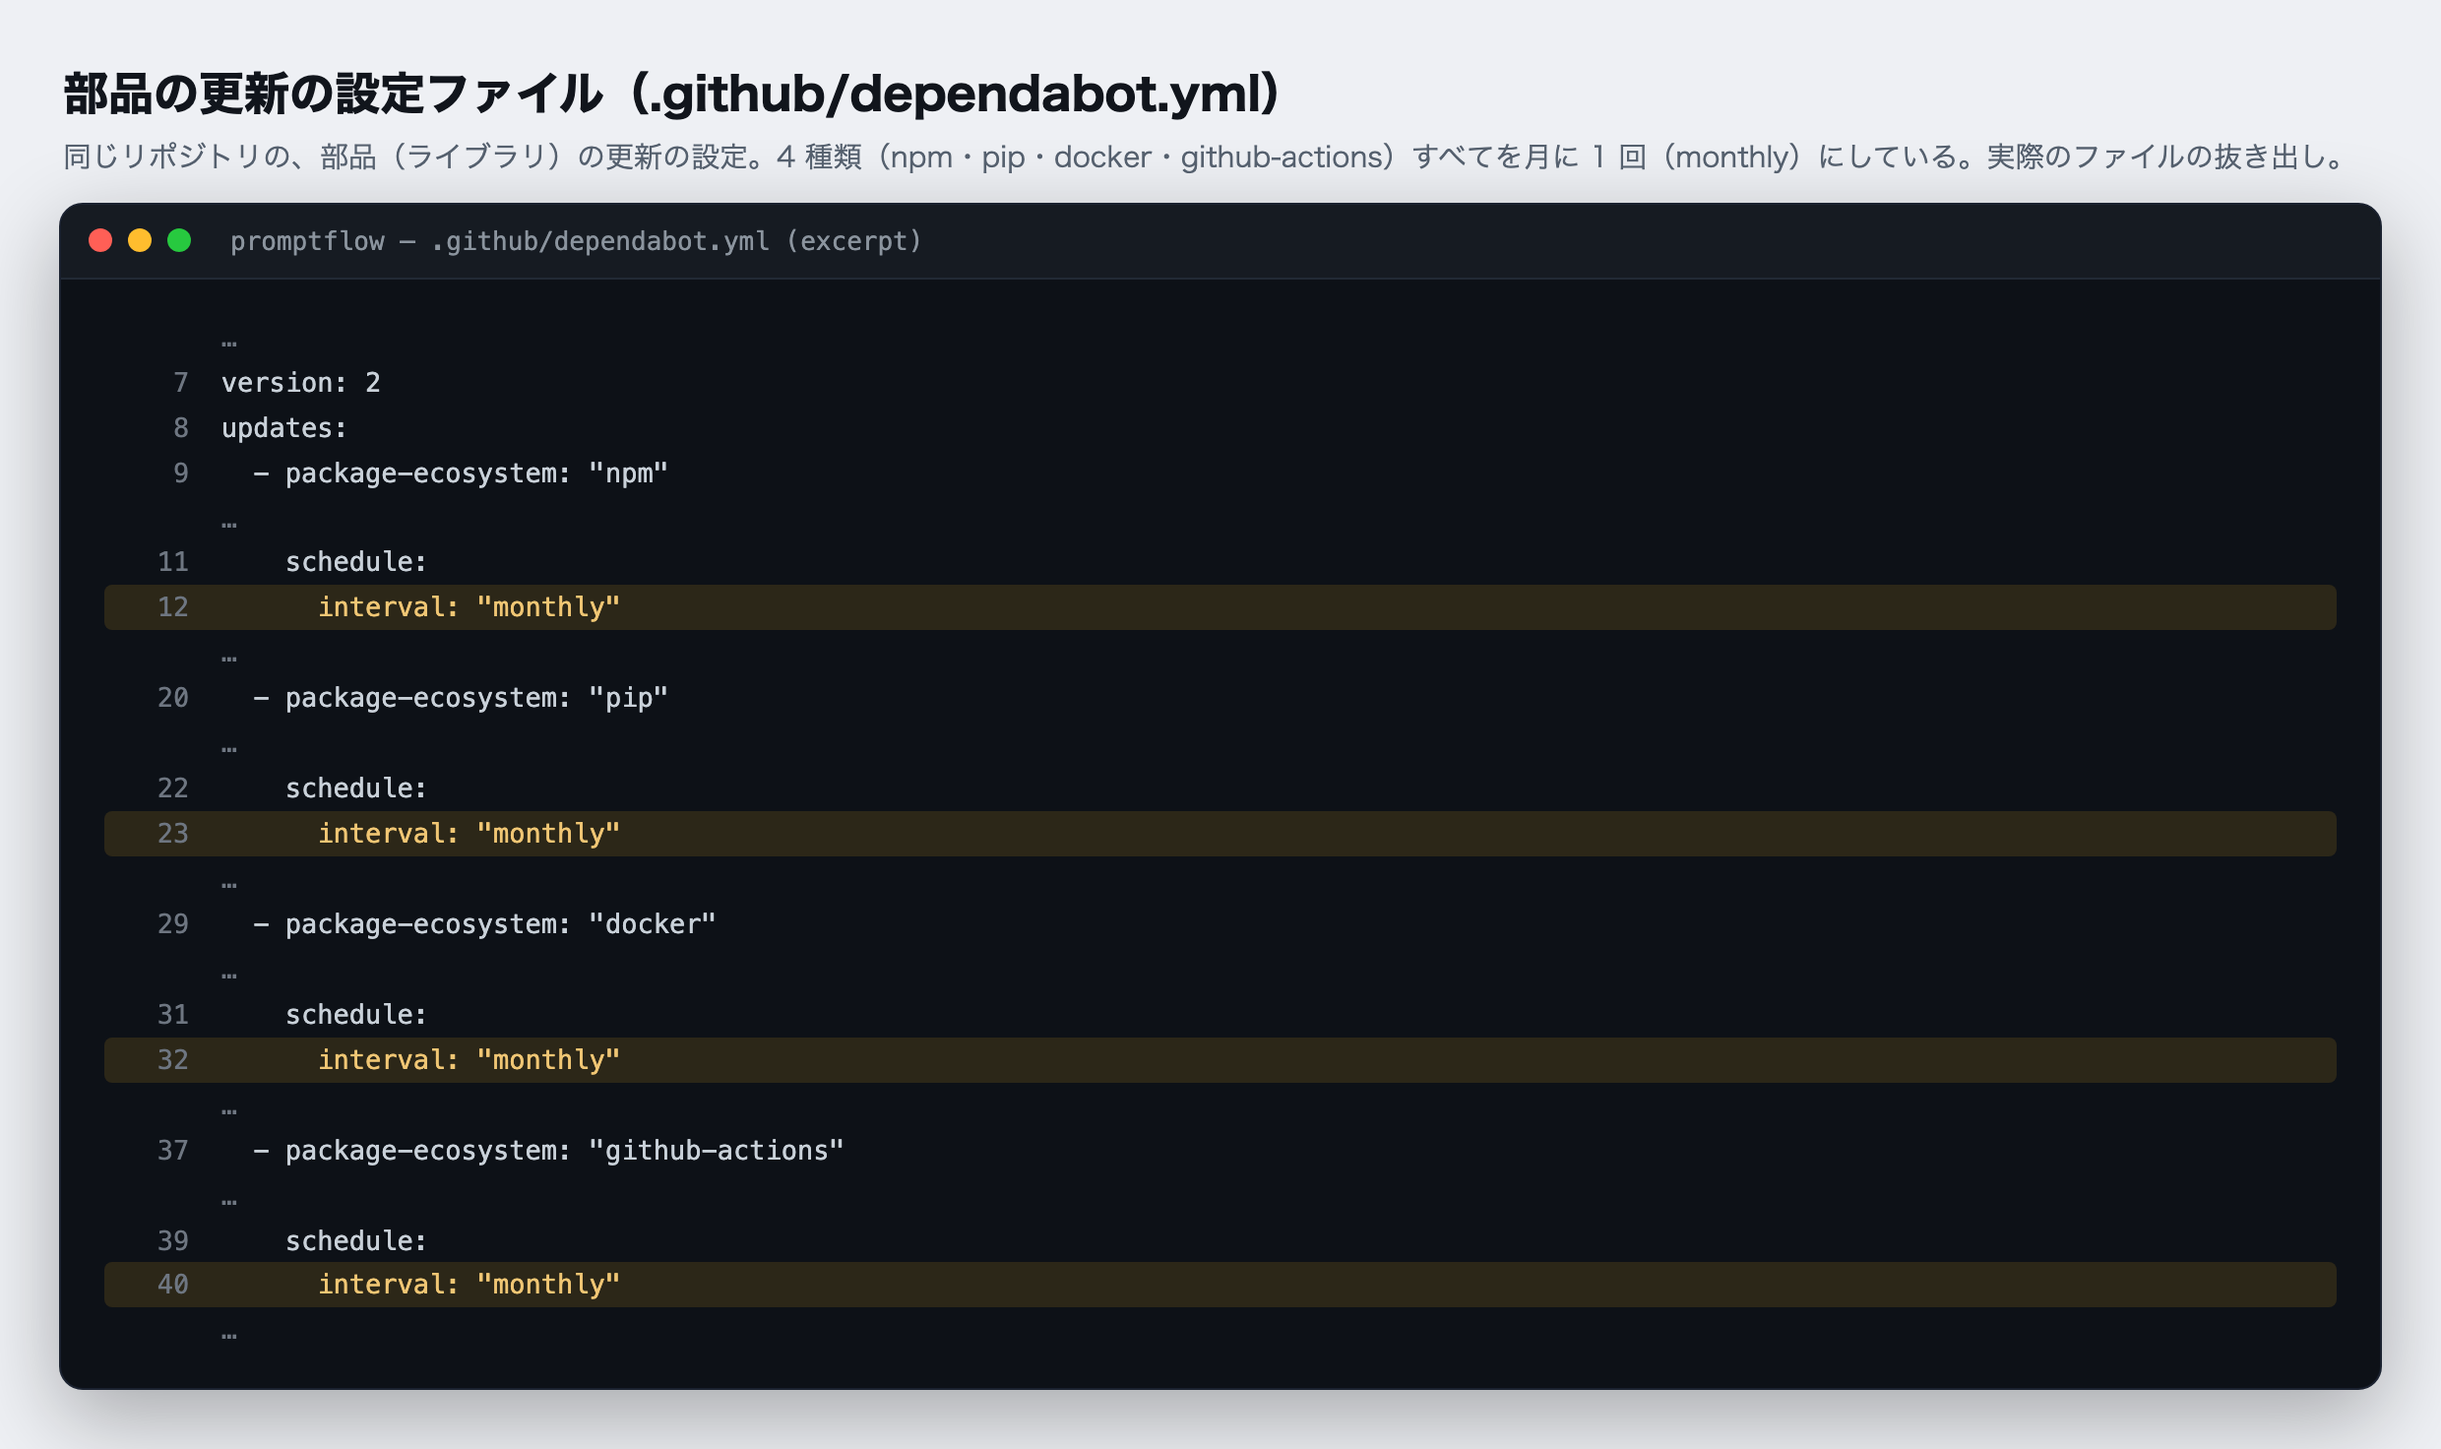Click the green maximize dot
This screenshot has width=2441, height=1449.
(179, 241)
